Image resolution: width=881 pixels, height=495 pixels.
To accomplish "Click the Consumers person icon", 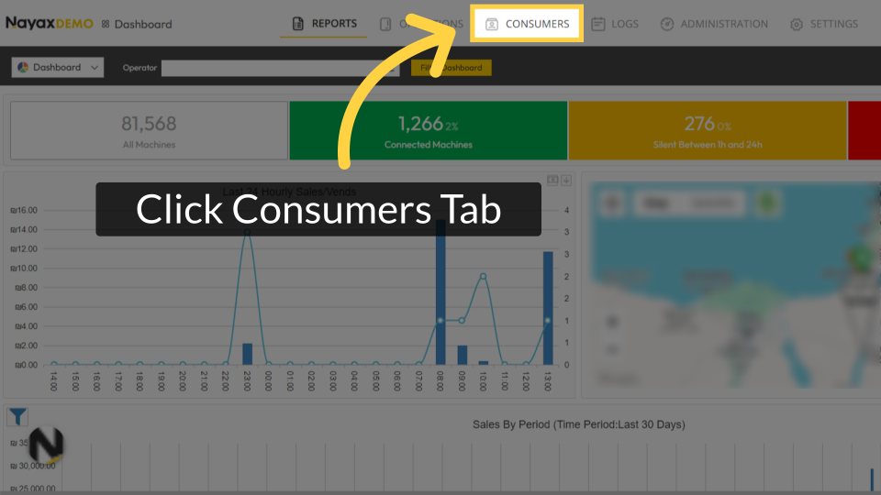I will [x=492, y=24].
